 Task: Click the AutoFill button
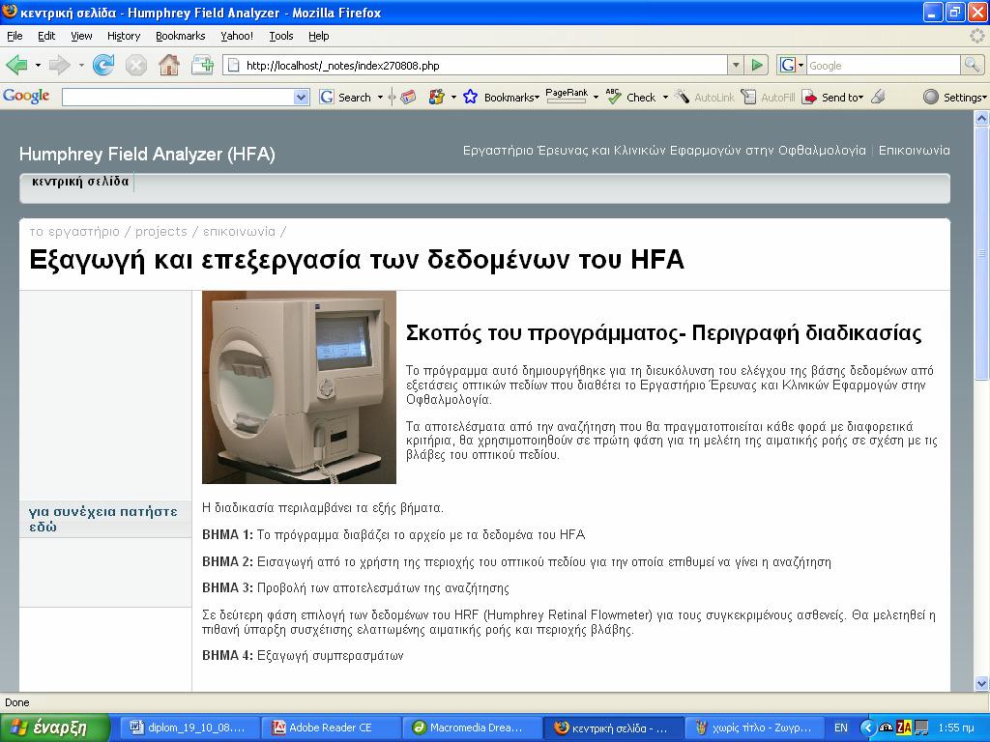point(768,98)
